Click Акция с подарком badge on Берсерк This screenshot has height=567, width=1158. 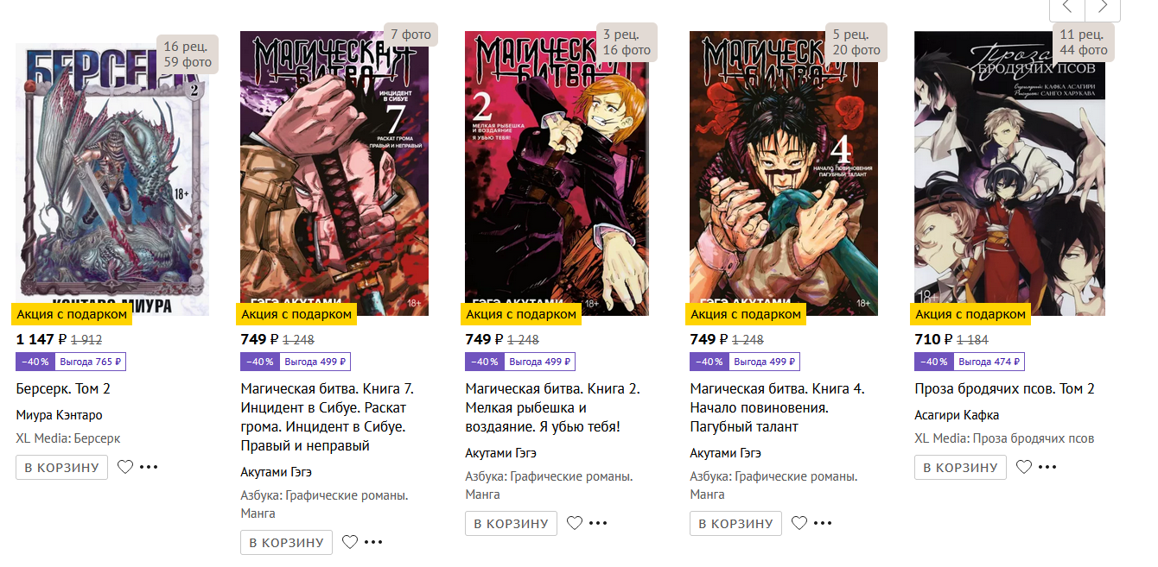click(72, 314)
